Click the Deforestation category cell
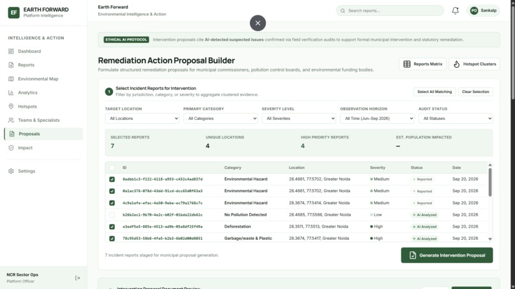 pyautogui.click(x=238, y=226)
